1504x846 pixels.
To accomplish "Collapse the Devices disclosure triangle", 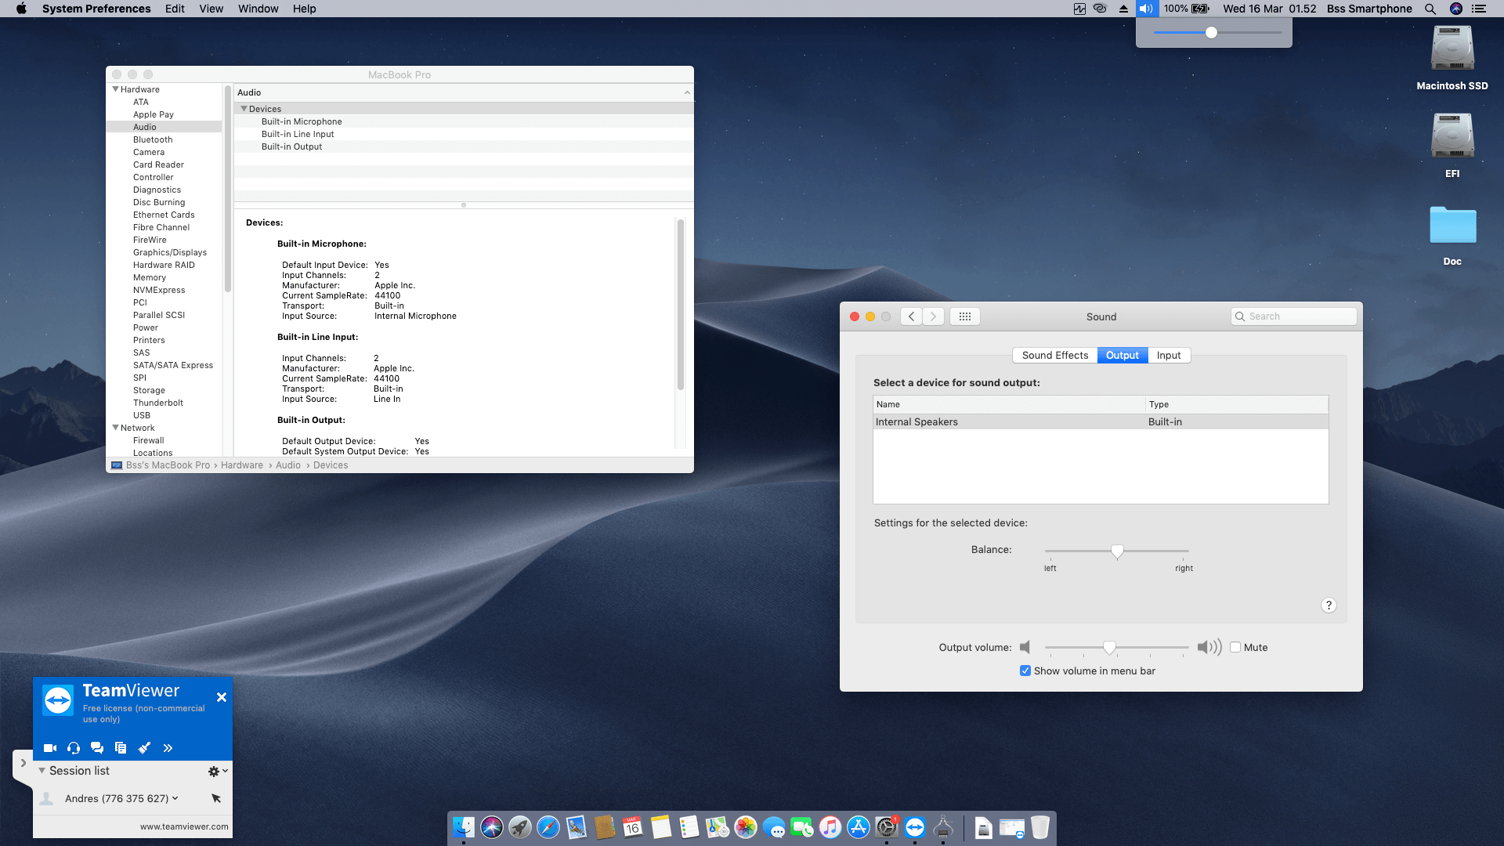I will [244, 109].
